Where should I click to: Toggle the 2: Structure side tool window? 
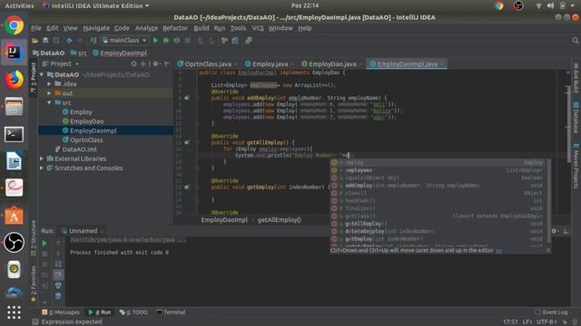click(34, 238)
